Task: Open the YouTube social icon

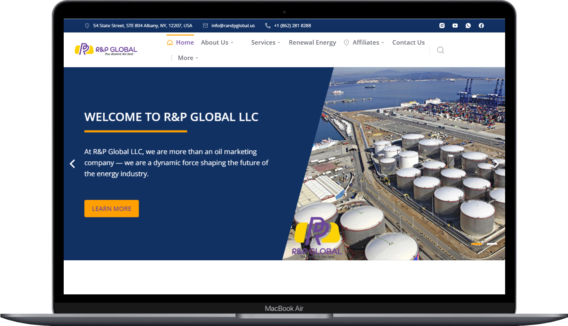Action: pyautogui.click(x=455, y=26)
